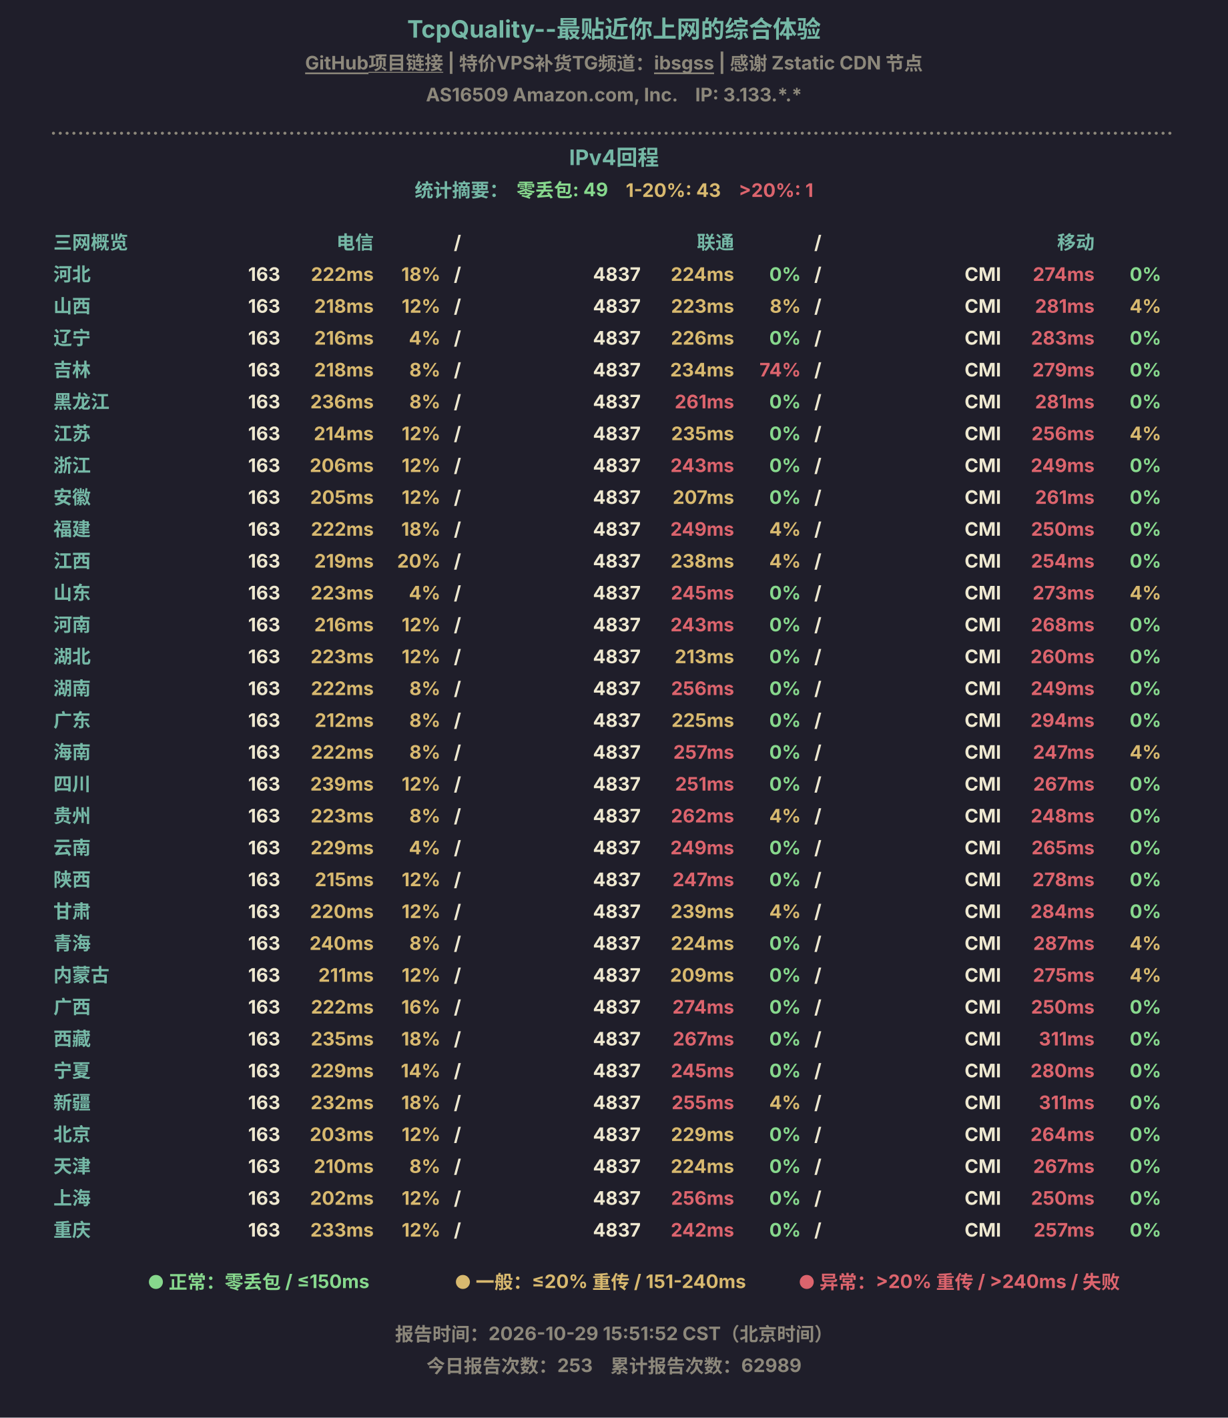Select the 河北 province row label
1228x1418 pixels.
72,274
